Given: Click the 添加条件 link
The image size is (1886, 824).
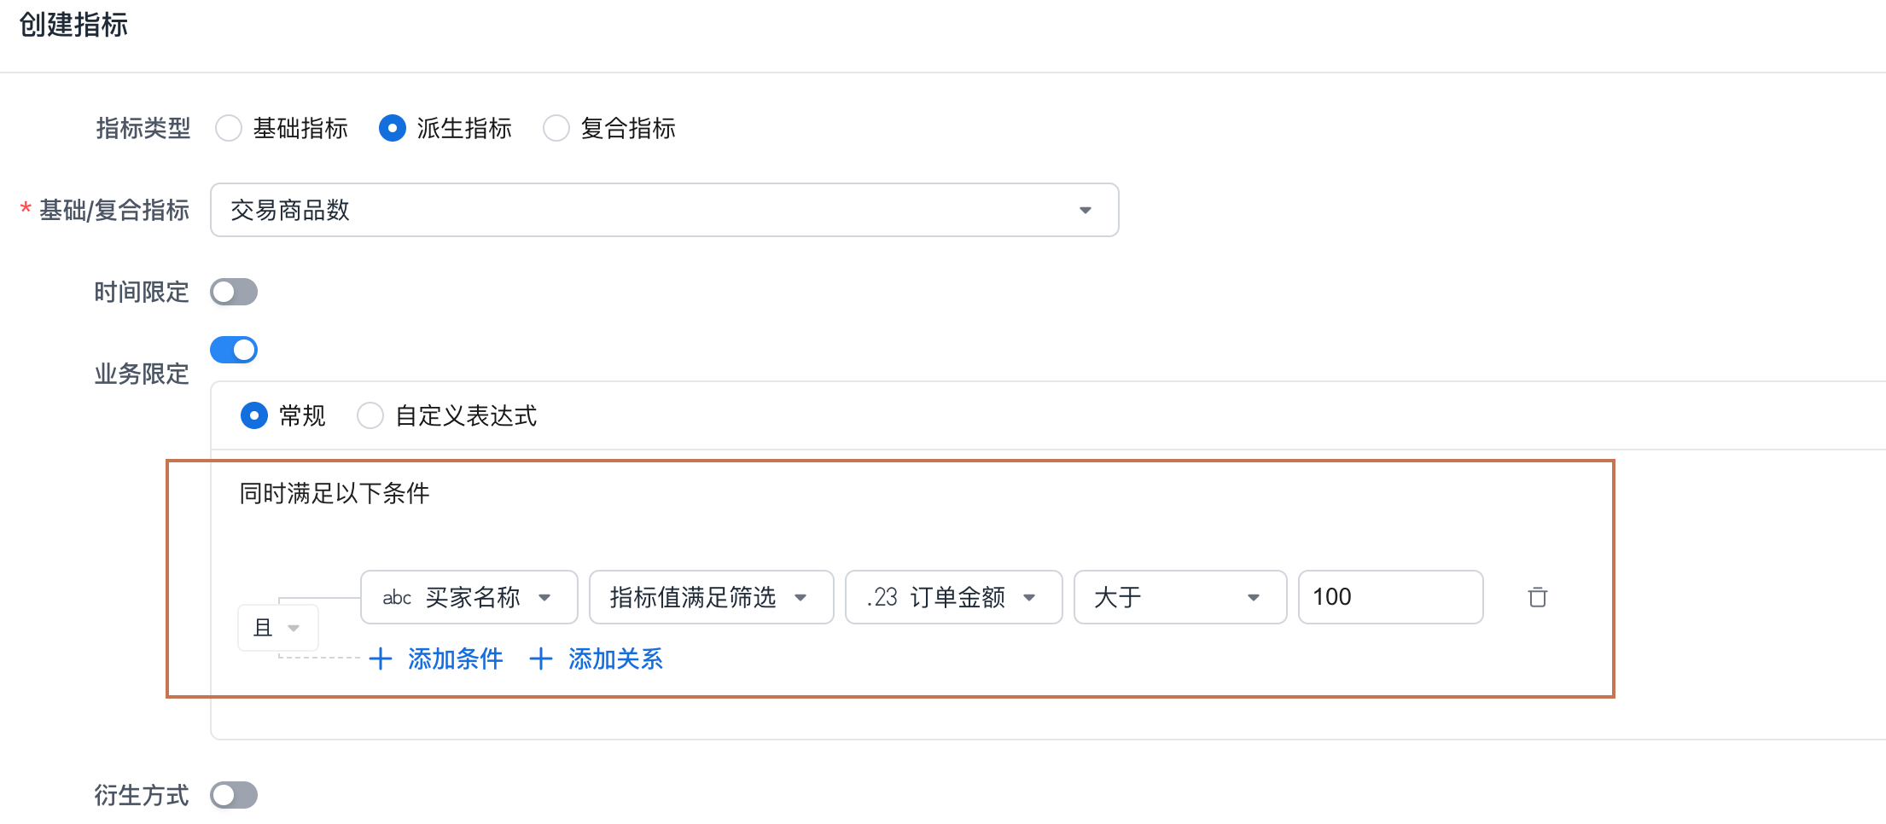Looking at the screenshot, I should [x=455, y=659].
